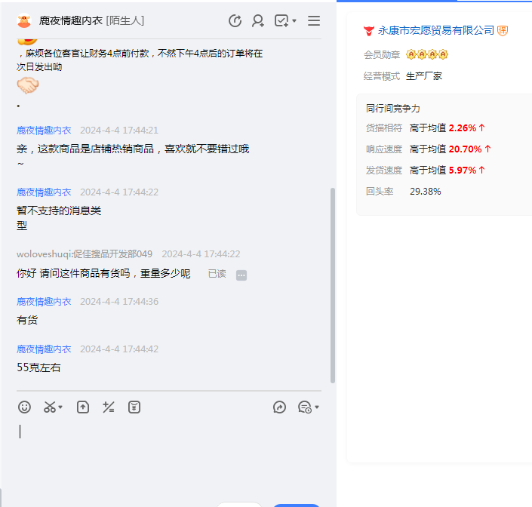Viewport: 532px width, 507px height.
Task: Click 发货速度 value 5.97%
Action: click(462, 170)
